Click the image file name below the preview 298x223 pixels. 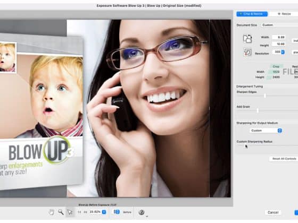(x=97, y=205)
